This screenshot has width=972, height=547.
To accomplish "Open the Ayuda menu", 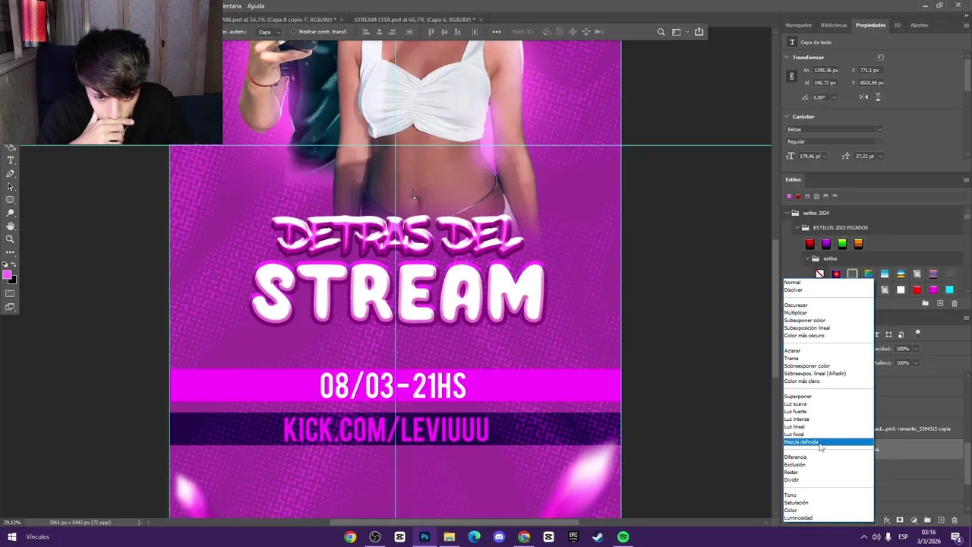I will (255, 6).
